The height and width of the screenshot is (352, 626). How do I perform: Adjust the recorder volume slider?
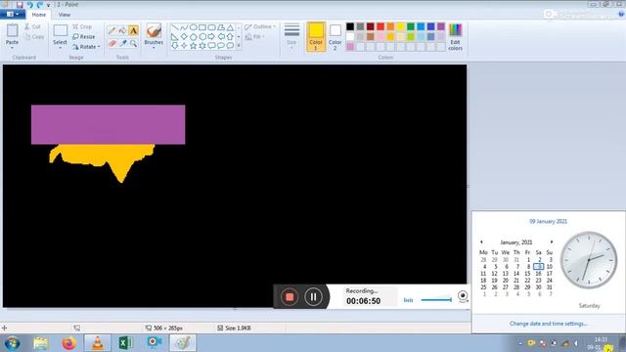(x=436, y=300)
